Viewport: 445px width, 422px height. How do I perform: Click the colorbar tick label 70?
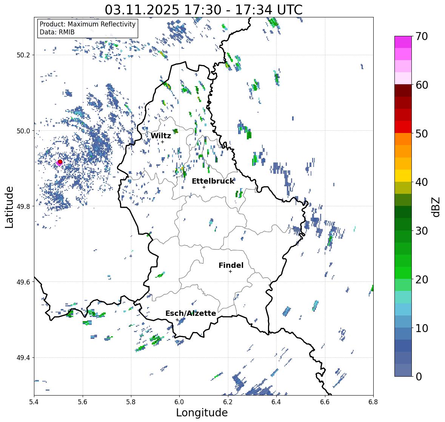pos(422,36)
